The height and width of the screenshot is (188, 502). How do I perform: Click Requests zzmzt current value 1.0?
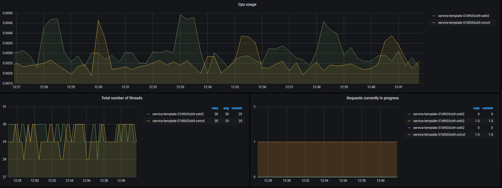pos(491,135)
